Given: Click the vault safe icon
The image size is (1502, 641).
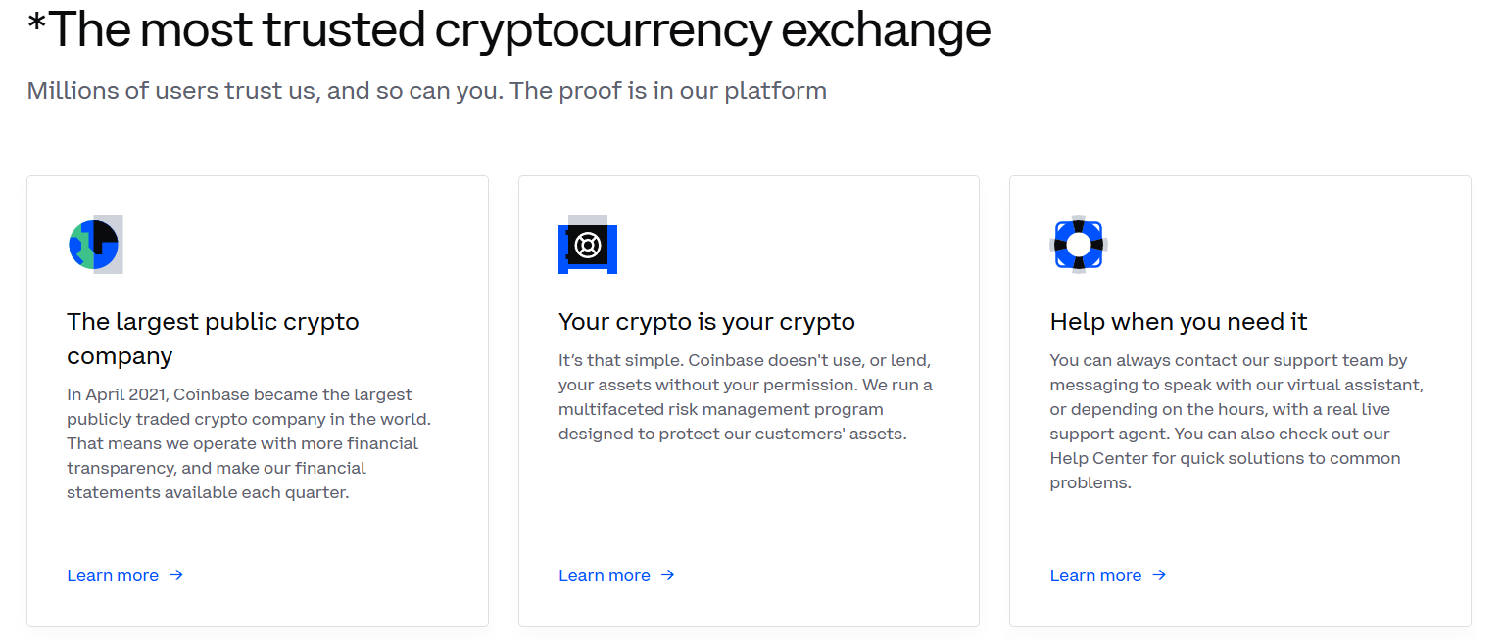Looking at the screenshot, I should (588, 245).
